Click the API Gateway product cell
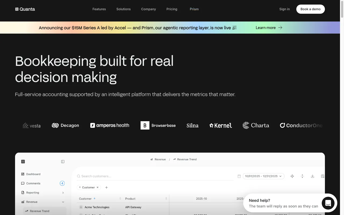This screenshot has width=344, height=215. point(133,207)
